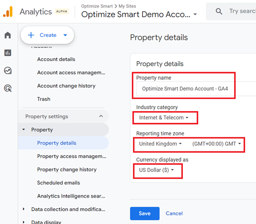Image resolution: width=256 pixels, height=224 pixels.
Task: Expand the Data display section
Action: point(24,222)
